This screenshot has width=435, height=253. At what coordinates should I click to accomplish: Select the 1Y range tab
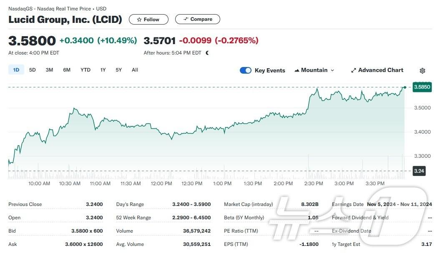coord(103,70)
